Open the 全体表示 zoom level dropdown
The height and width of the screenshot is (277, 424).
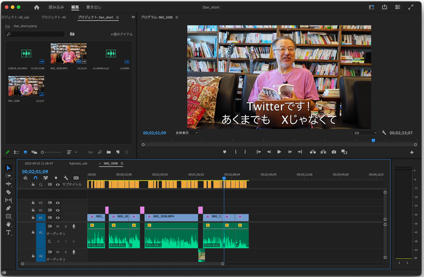click(x=187, y=133)
